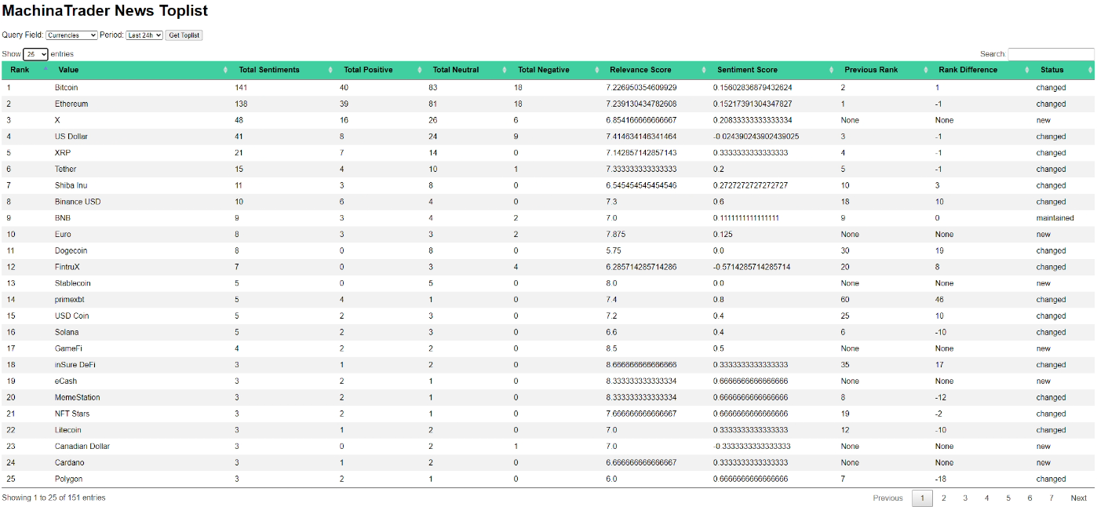
Task: Click the sort arrows in the Rank header
Action: [46, 70]
